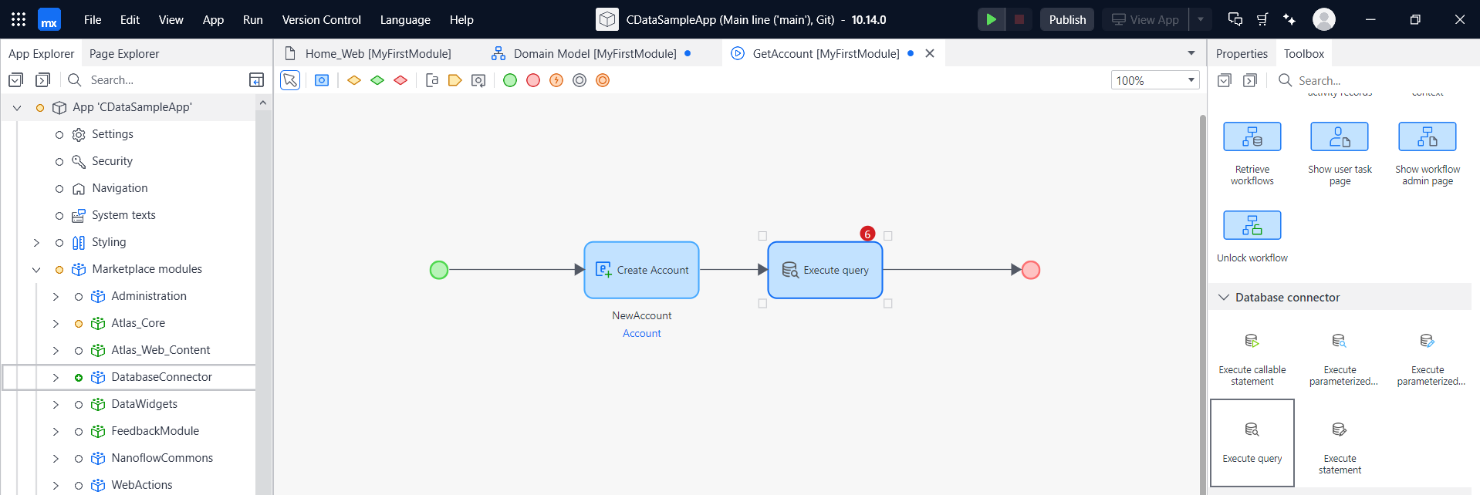Collapse the Marketplace modules tree node
1480x495 pixels.
pyautogui.click(x=36, y=270)
